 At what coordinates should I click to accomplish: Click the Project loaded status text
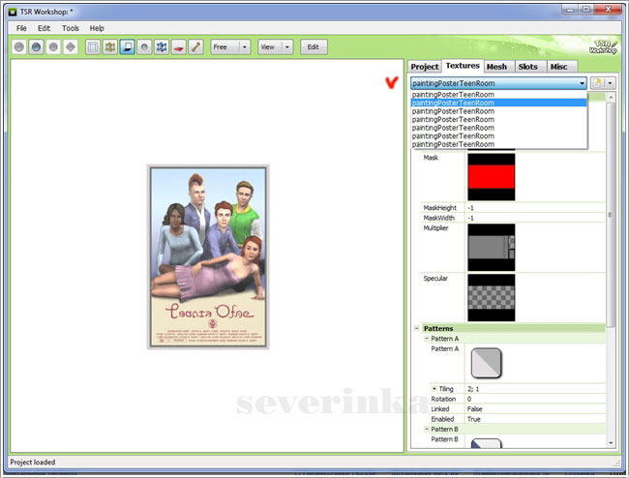(x=33, y=462)
